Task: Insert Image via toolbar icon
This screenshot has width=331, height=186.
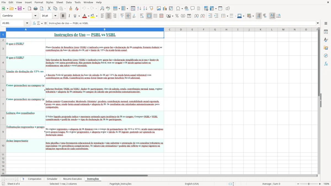Action: pyautogui.click(x=159, y=9)
